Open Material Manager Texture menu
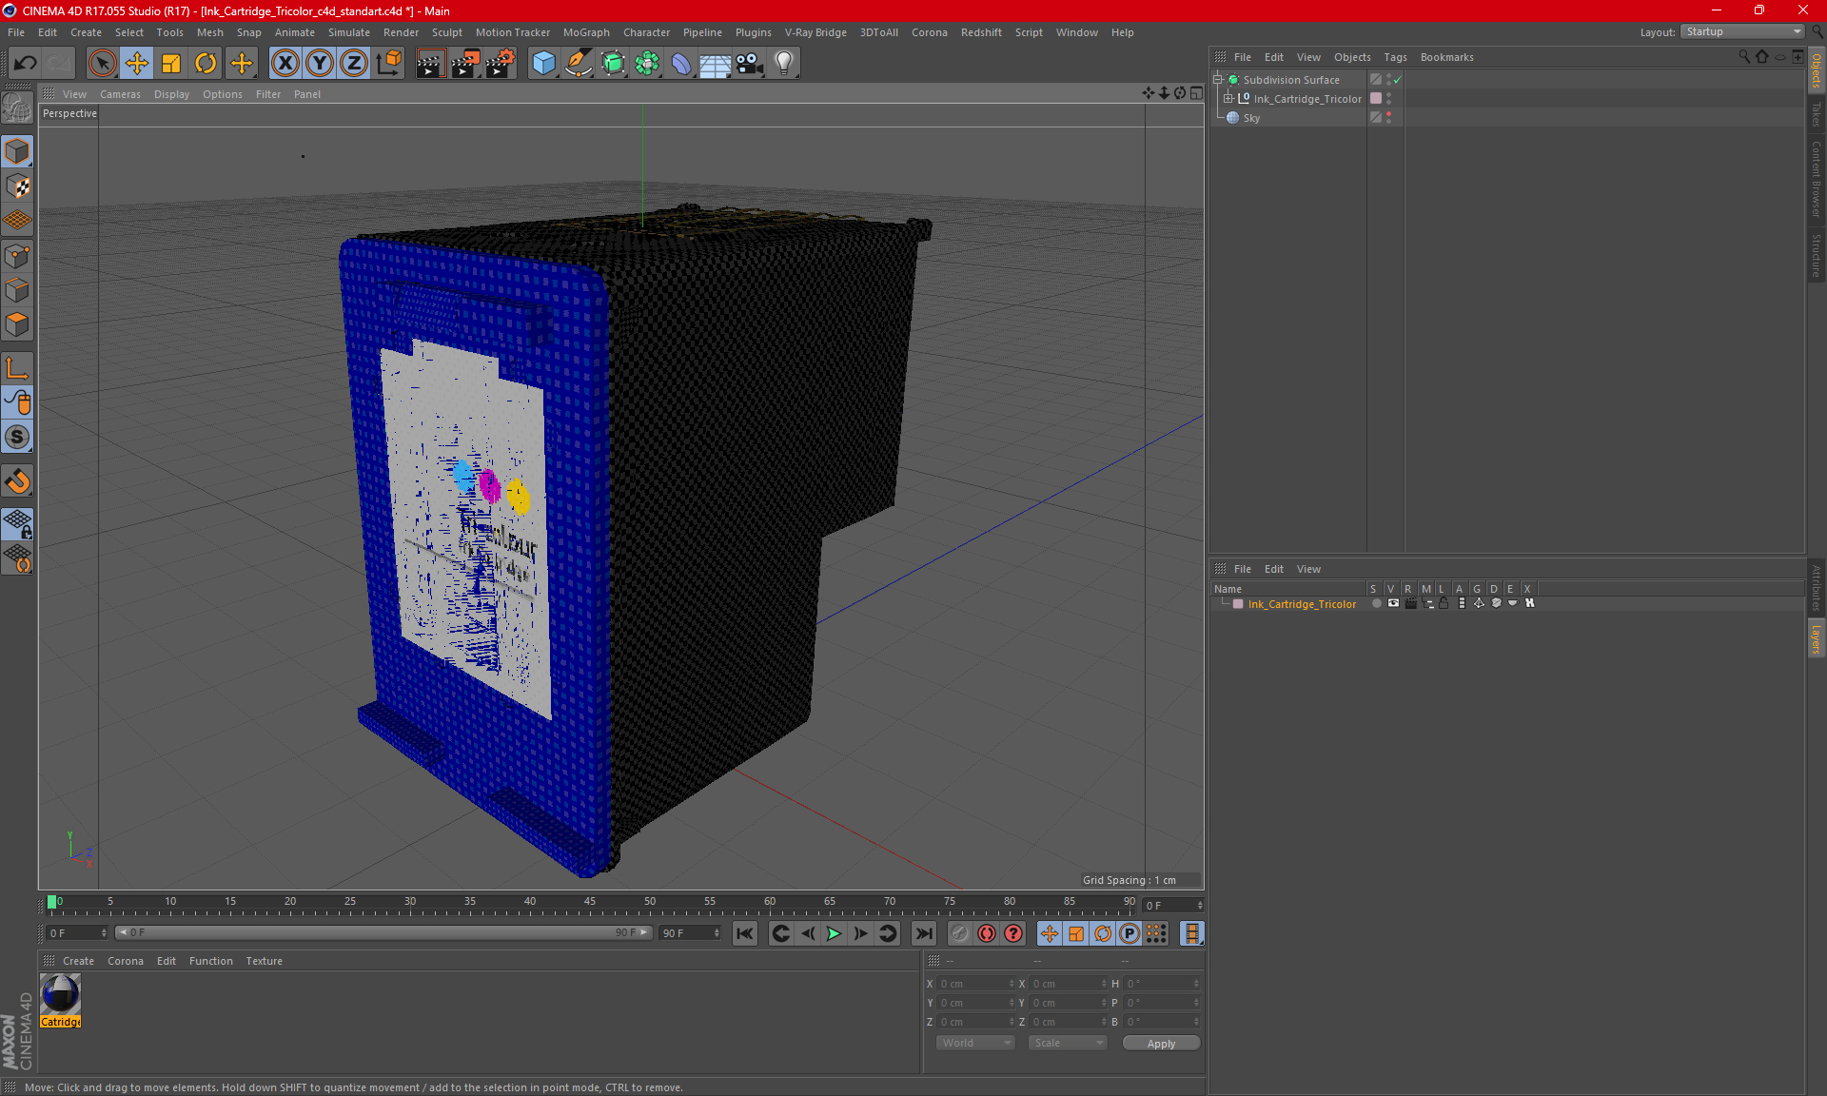The image size is (1827, 1096). pyautogui.click(x=264, y=961)
